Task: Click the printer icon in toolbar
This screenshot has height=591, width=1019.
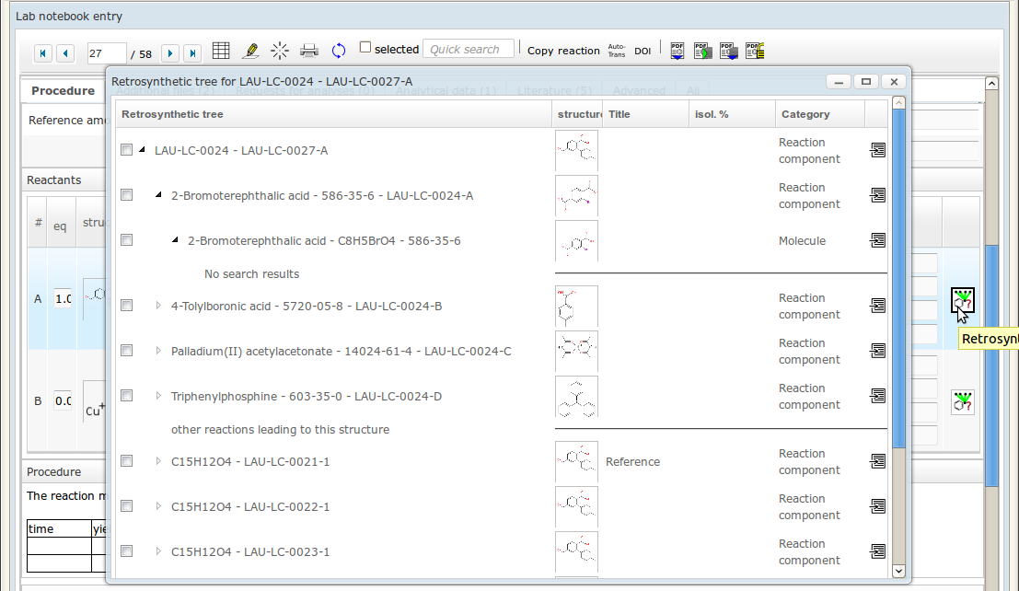Action: (309, 51)
